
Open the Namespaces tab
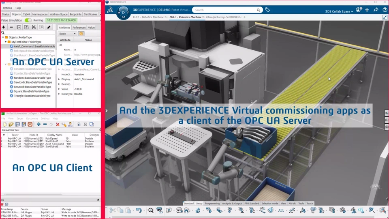pyautogui.click(x=40, y=14)
